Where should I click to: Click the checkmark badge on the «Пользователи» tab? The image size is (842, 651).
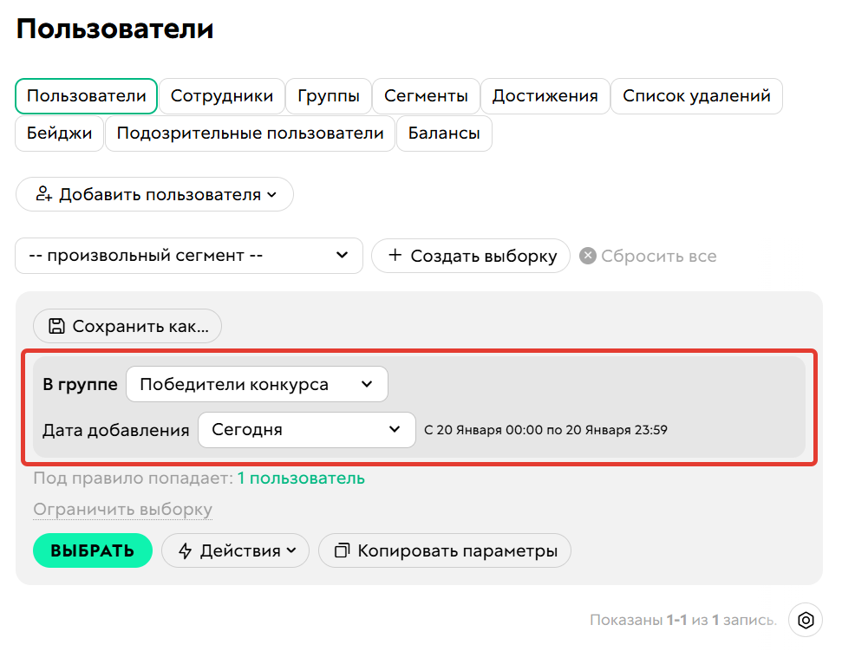[x=86, y=97]
